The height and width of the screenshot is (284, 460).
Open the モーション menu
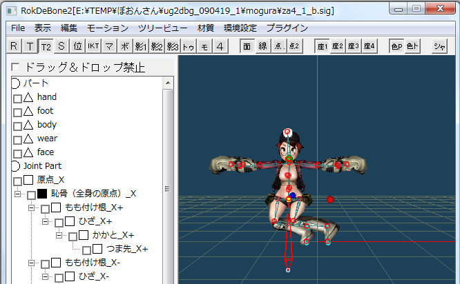[108, 28]
